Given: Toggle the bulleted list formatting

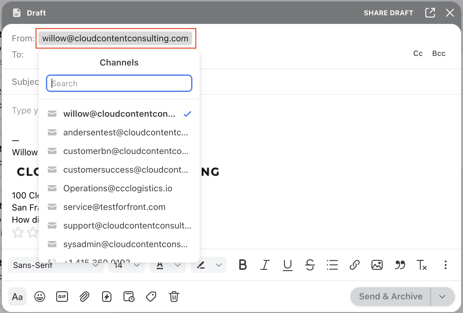Looking at the screenshot, I should 332,265.
